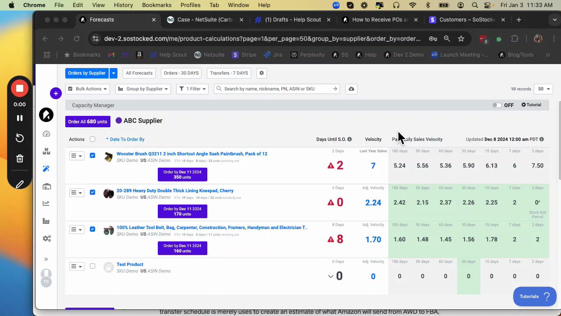
Task: Open the Group by Supplier dropdown
Action: [x=143, y=89]
